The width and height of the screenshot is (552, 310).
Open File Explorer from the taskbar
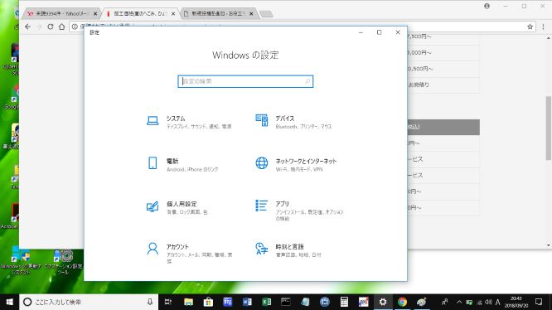click(188, 302)
